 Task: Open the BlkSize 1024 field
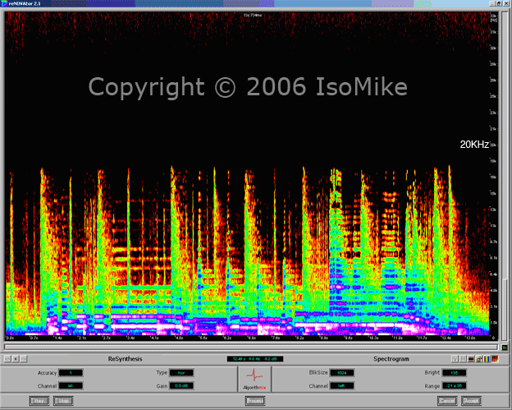[x=342, y=373]
